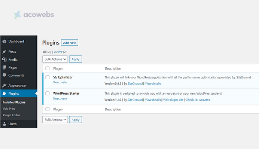
Task: Click the SG Optimizer plugin name
Action: pos(63,77)
